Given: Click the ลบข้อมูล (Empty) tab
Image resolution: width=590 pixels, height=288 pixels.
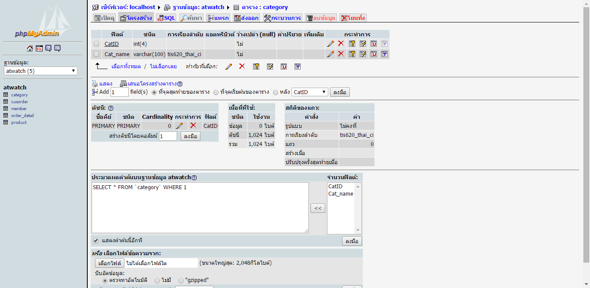Looking at the screenshot, I should [x=321, y=18].
